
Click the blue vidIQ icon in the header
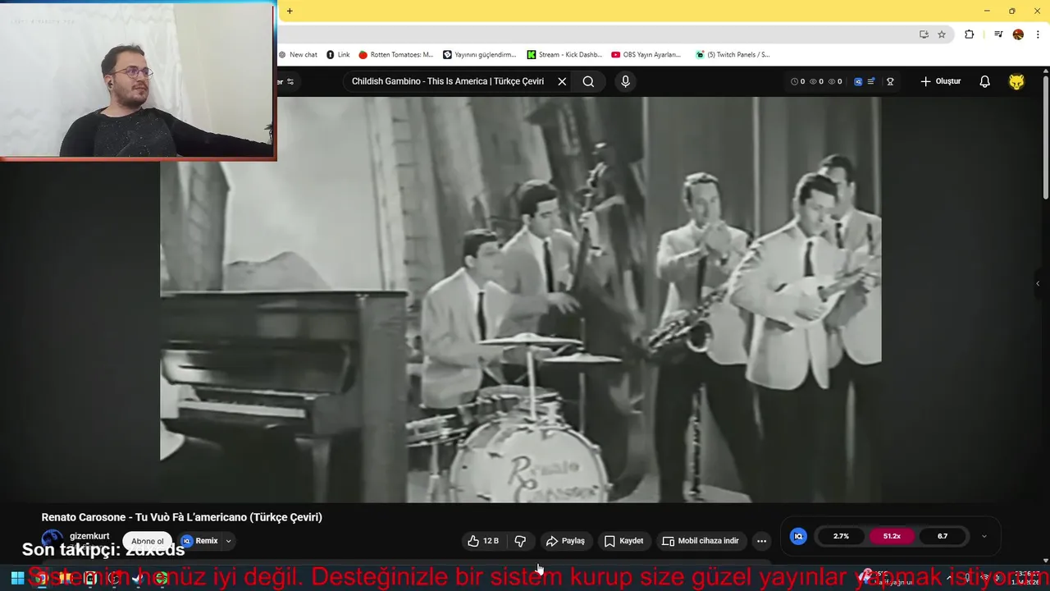coord(858,81)
